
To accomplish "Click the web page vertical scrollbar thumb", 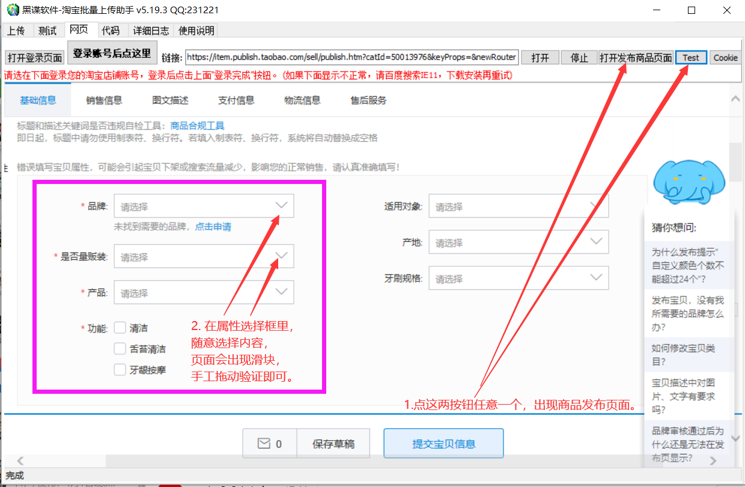I will [735, 162].
